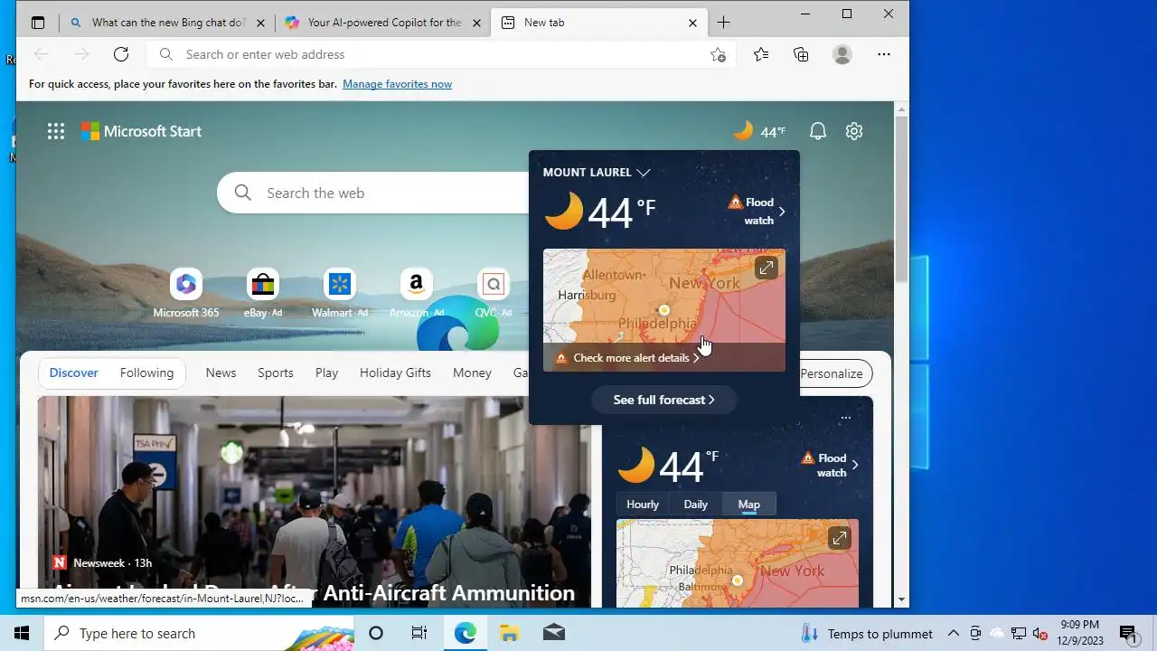The image size is (1157, 651).
Task: Open Task View on taskbar
Action: pos(419,633)
